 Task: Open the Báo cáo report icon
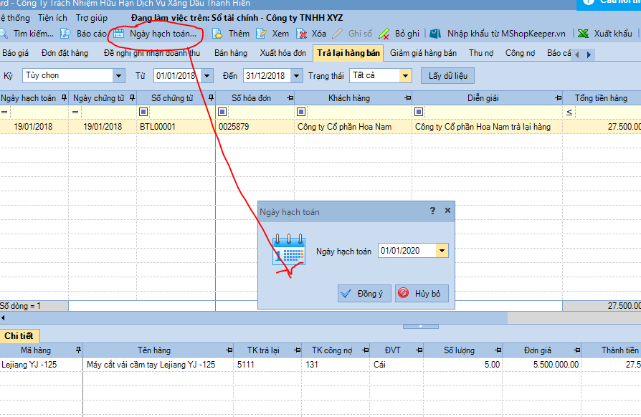tap(65, 34)
